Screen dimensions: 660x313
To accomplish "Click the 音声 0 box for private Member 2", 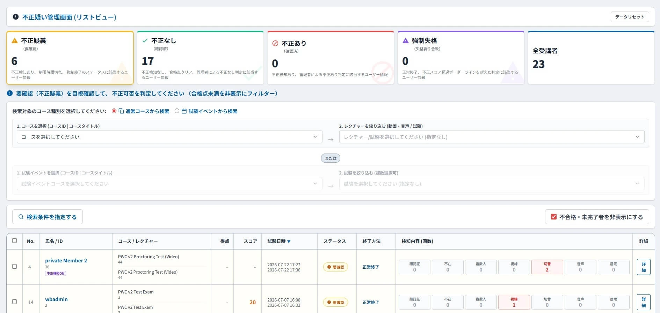I will pyautogui.click(x=580, y=267).
